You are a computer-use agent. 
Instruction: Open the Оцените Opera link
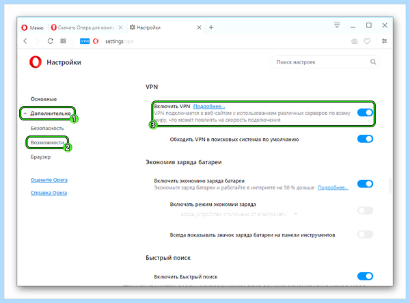49,180
